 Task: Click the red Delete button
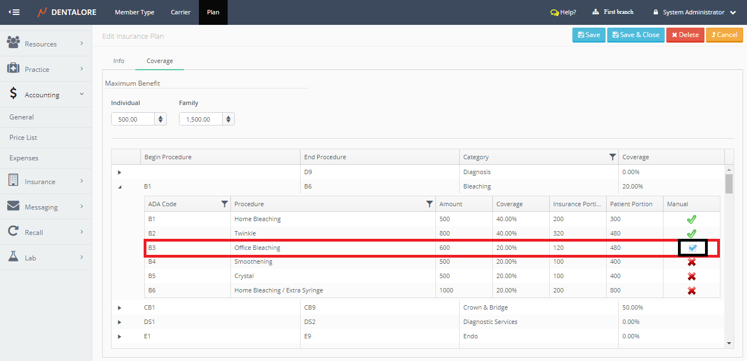(685, 35)
